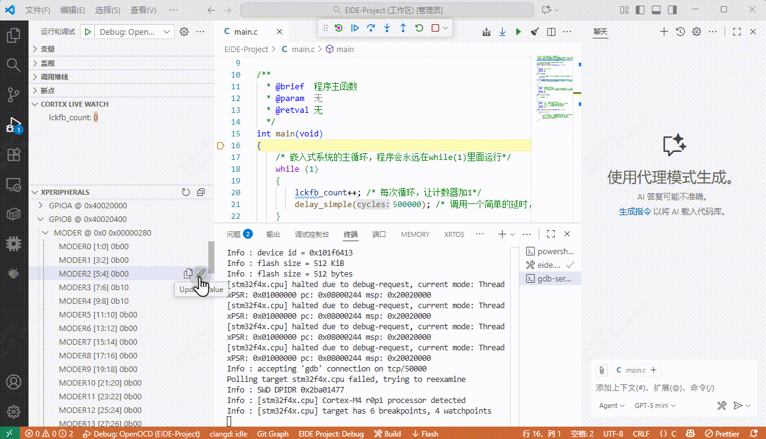Open the Source Control view in the activity bar

(14, 94)
